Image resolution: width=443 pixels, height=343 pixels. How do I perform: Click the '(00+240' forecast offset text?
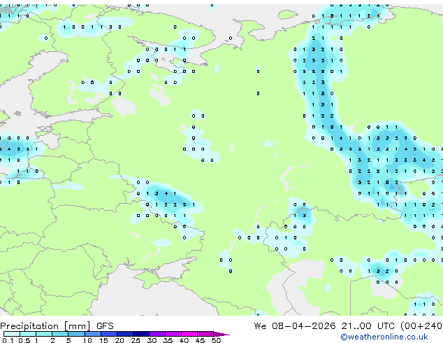coord(421,326)
